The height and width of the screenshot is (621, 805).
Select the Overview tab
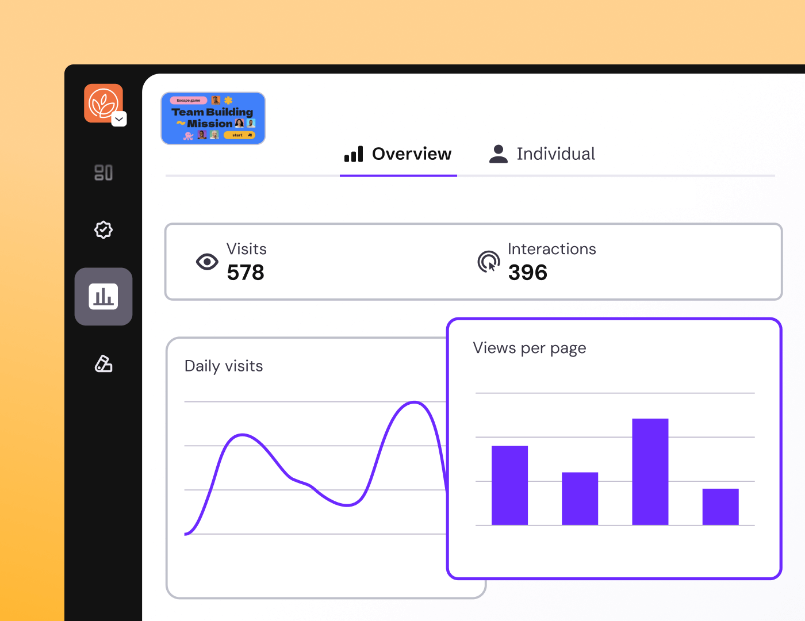412,154
